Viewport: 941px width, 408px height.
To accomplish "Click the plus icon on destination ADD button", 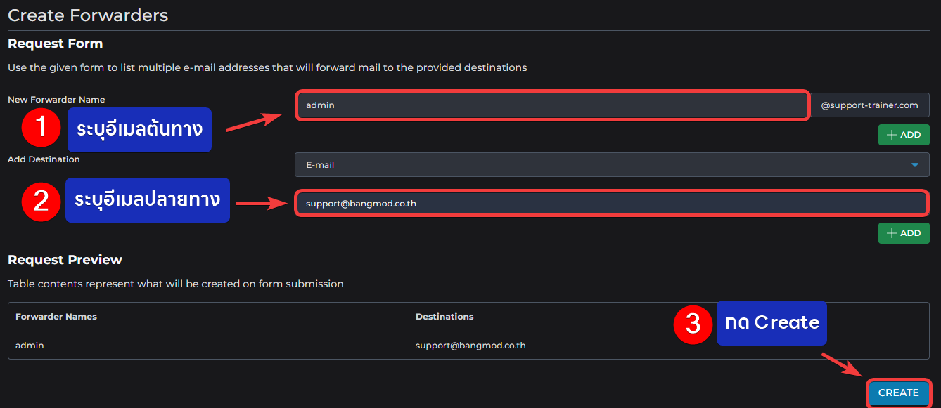I will (891, 233).
